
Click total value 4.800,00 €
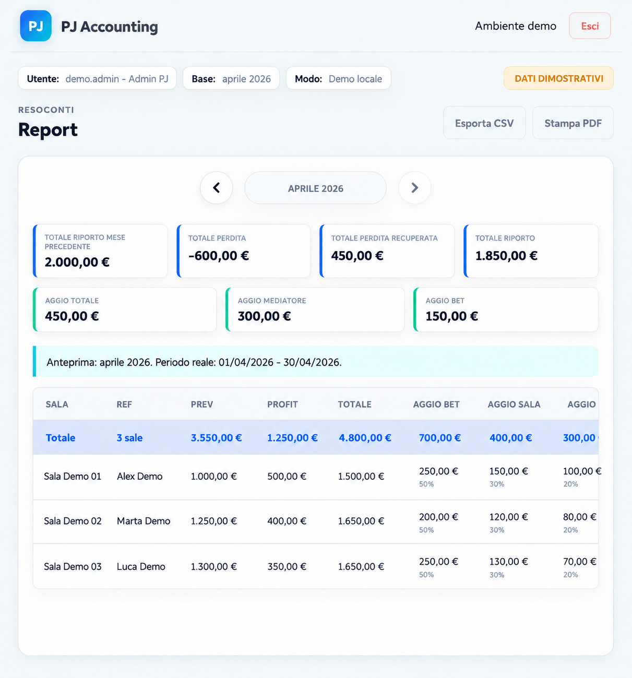(365, 437)
